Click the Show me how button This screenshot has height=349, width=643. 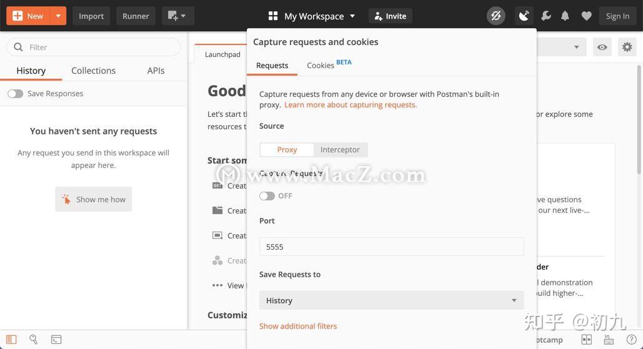[94, 199]
